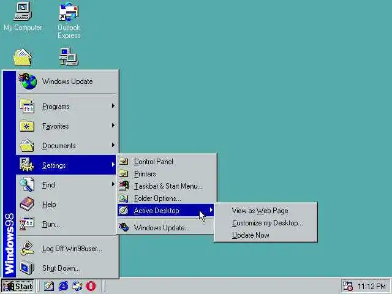Launch Outlook Express from Quick Launch bar
The width and height of the screenshot is (392, 294).
click(x=77, y=286)
